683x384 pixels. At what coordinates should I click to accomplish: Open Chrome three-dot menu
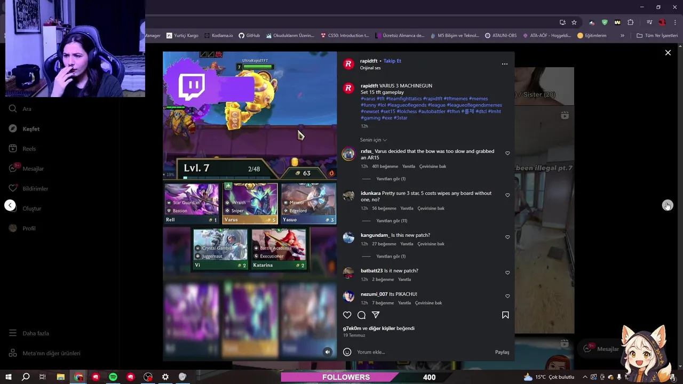[x=676, y=22]
